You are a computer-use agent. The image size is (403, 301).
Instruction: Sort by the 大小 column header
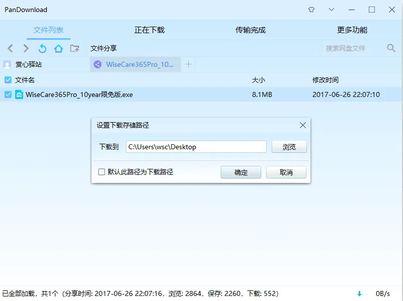pyautogui.click(x=258, y=80)
